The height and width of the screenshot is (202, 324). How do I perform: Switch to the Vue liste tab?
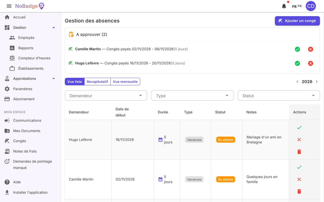pyautogui.click(x=75, y=82)
